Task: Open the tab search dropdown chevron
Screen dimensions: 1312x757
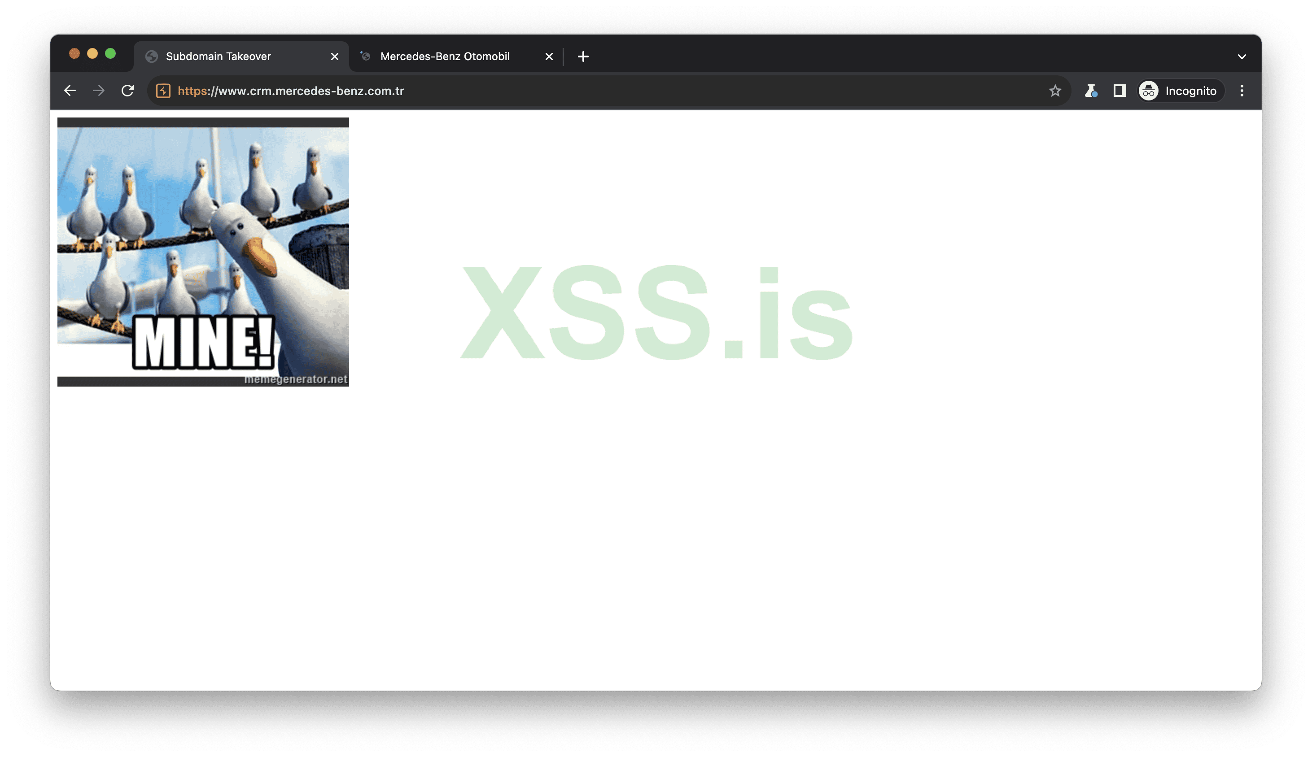Action: pos(1241,57)
